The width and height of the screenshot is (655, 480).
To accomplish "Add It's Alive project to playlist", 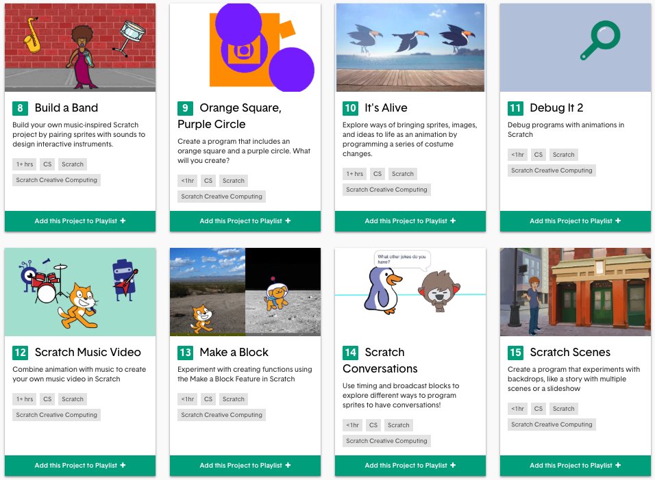I will pyautogui.click(x=410, y=220).
